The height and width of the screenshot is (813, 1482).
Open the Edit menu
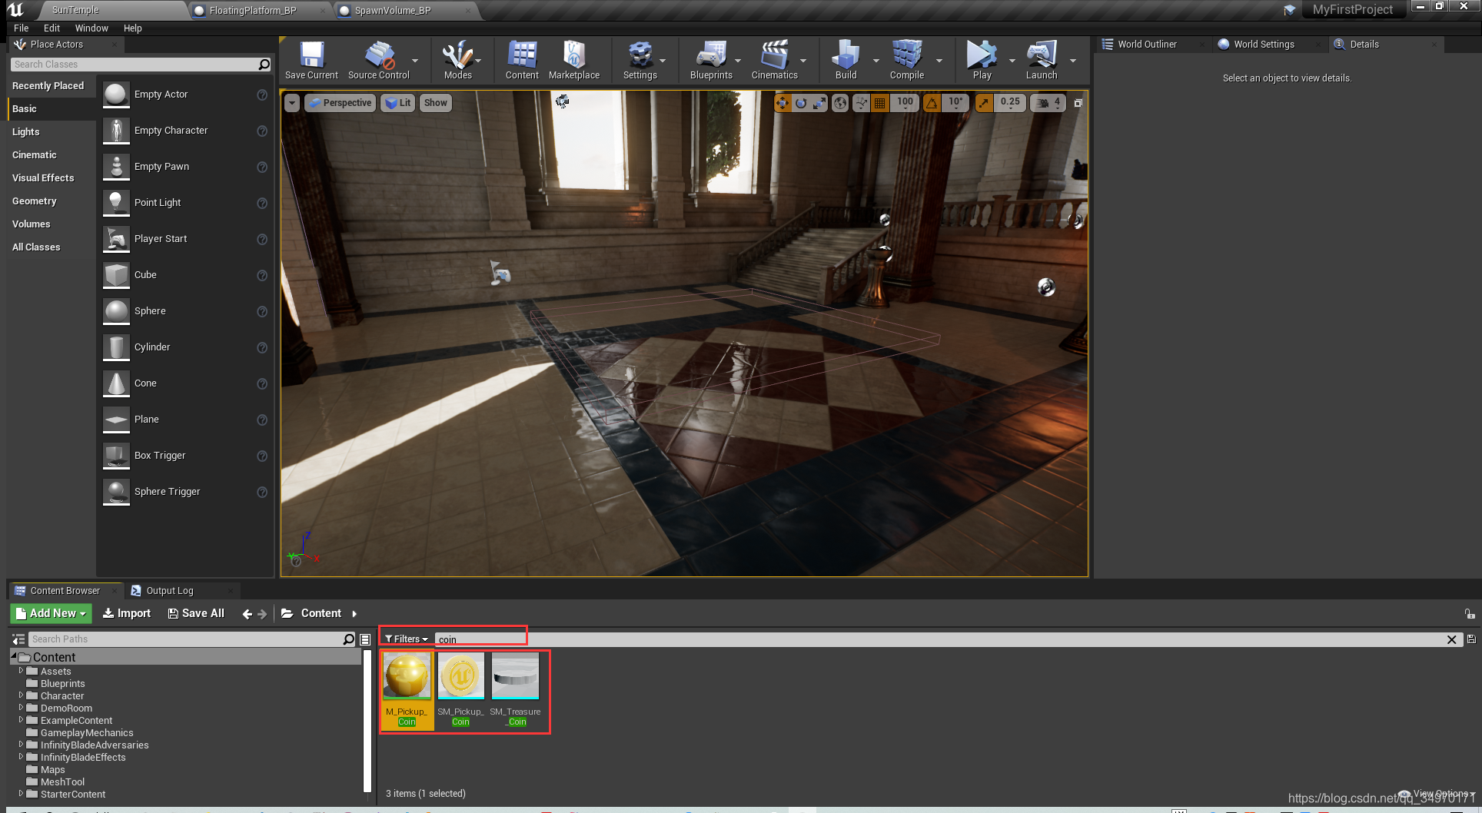coord(52,28)
